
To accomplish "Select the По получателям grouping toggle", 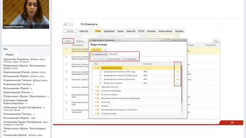I will click(x=114, y=59).
